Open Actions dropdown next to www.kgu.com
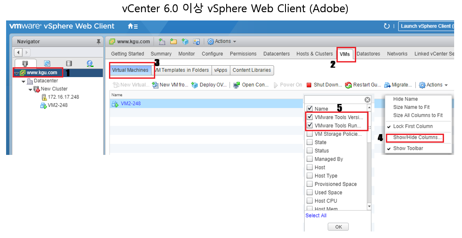Viewport: 462px width, 238px height. tap(222, 41)
